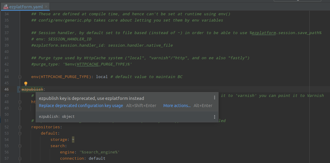Image resolution: width=330 pixels, height=163 pixels.
Task: Collapse the repositories block on line 52
Action: click(19, 127)
